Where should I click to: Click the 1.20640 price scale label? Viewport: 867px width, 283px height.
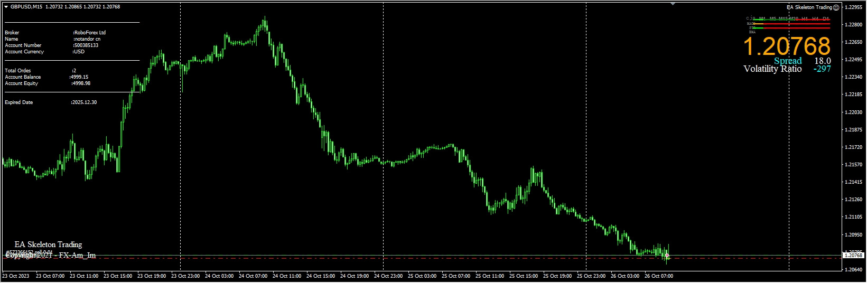tap(854, 270)
